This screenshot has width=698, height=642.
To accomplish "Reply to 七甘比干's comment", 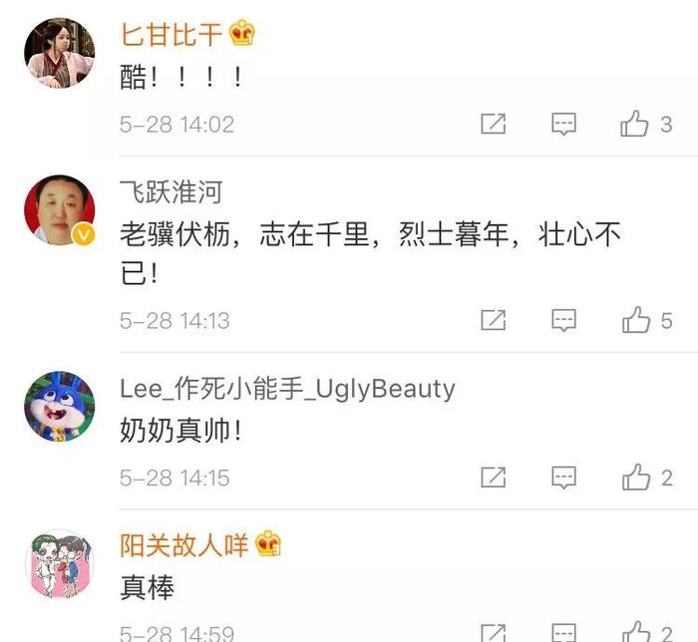I will tap(564, 124).
